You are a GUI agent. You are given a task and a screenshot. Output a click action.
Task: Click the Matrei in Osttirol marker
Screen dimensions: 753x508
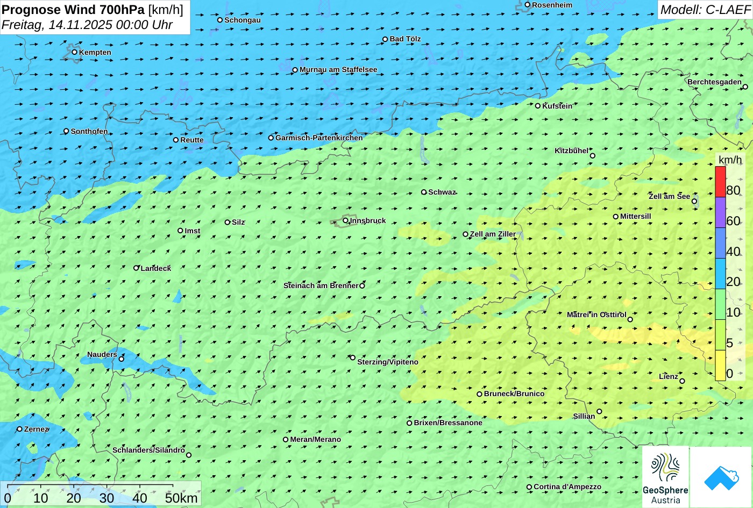630,319
